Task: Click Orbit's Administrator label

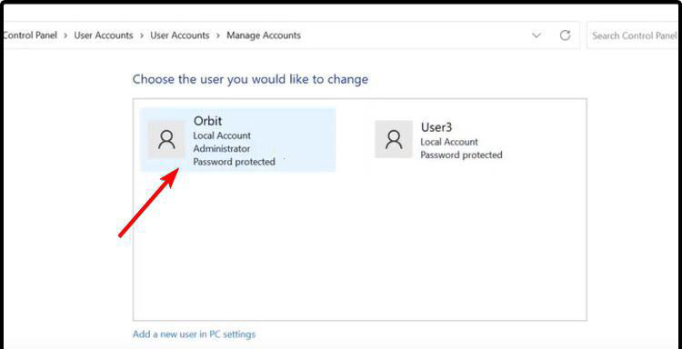Action: [222, 149]
